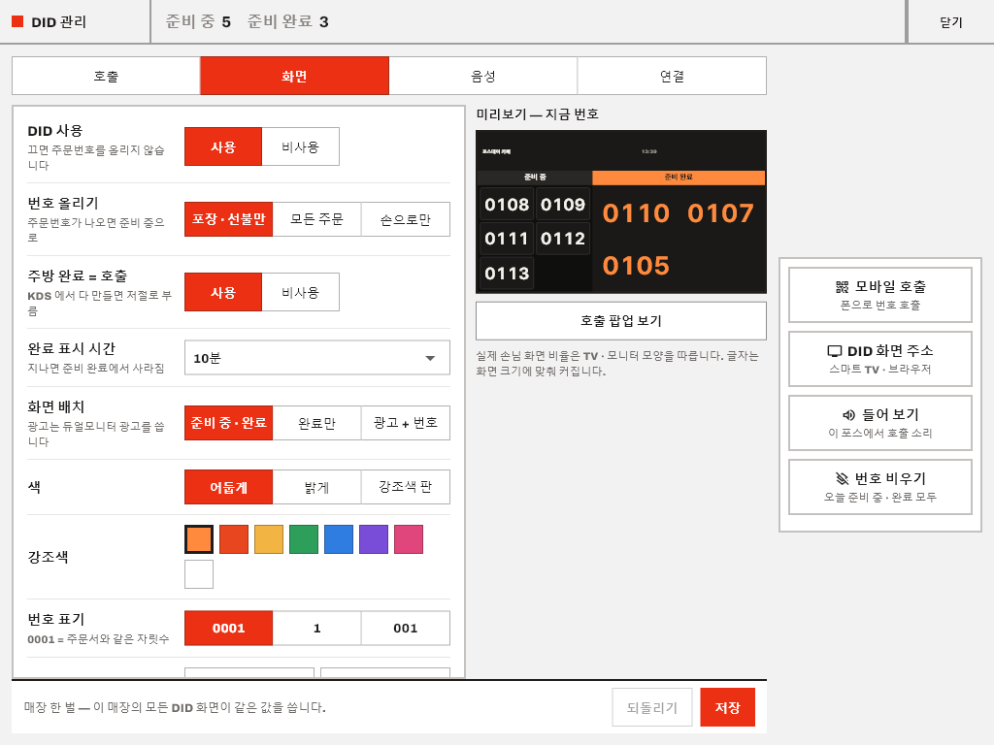Select 준비 중·완료 screen layout

(x=229, y=423)
